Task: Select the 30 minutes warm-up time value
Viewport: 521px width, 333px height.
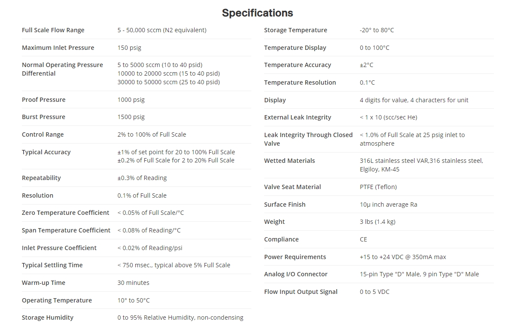Action: tap(133, 283)
